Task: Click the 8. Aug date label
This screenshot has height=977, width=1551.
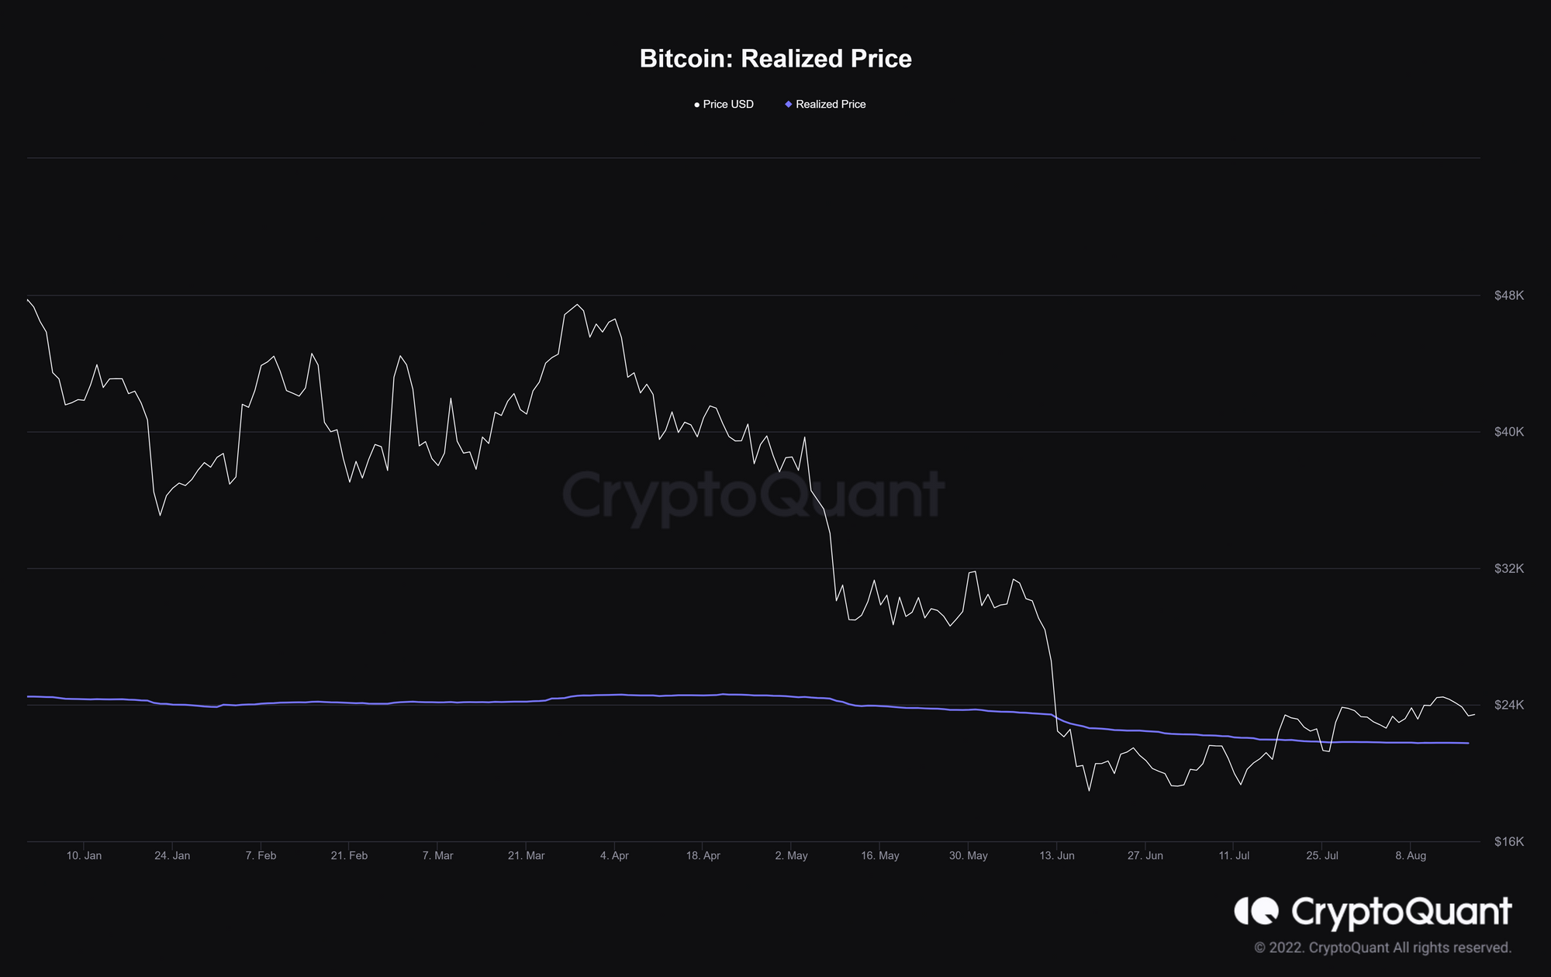Action: click(1410, 856)
